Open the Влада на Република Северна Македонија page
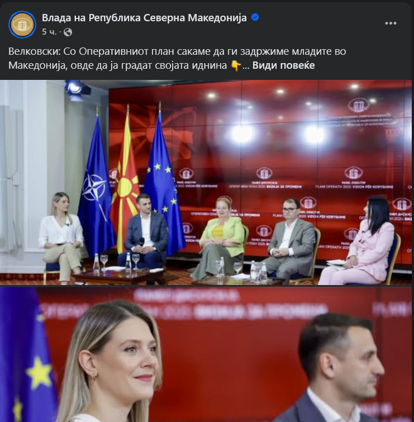This screenshot has height=422, width=414. (x=144, y=18)
